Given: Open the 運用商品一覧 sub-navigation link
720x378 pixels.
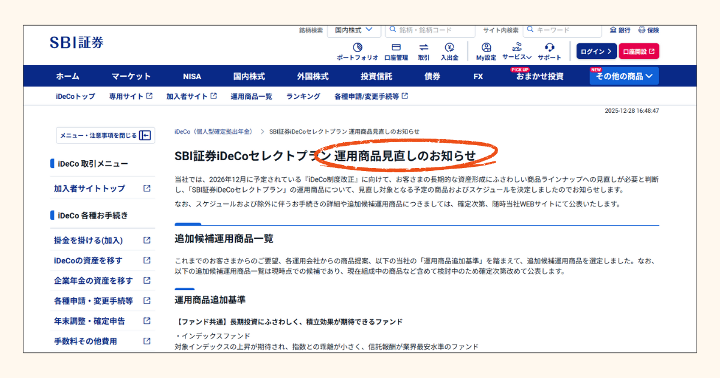Looking at the screenshot, I should click(x=251, y=96).
